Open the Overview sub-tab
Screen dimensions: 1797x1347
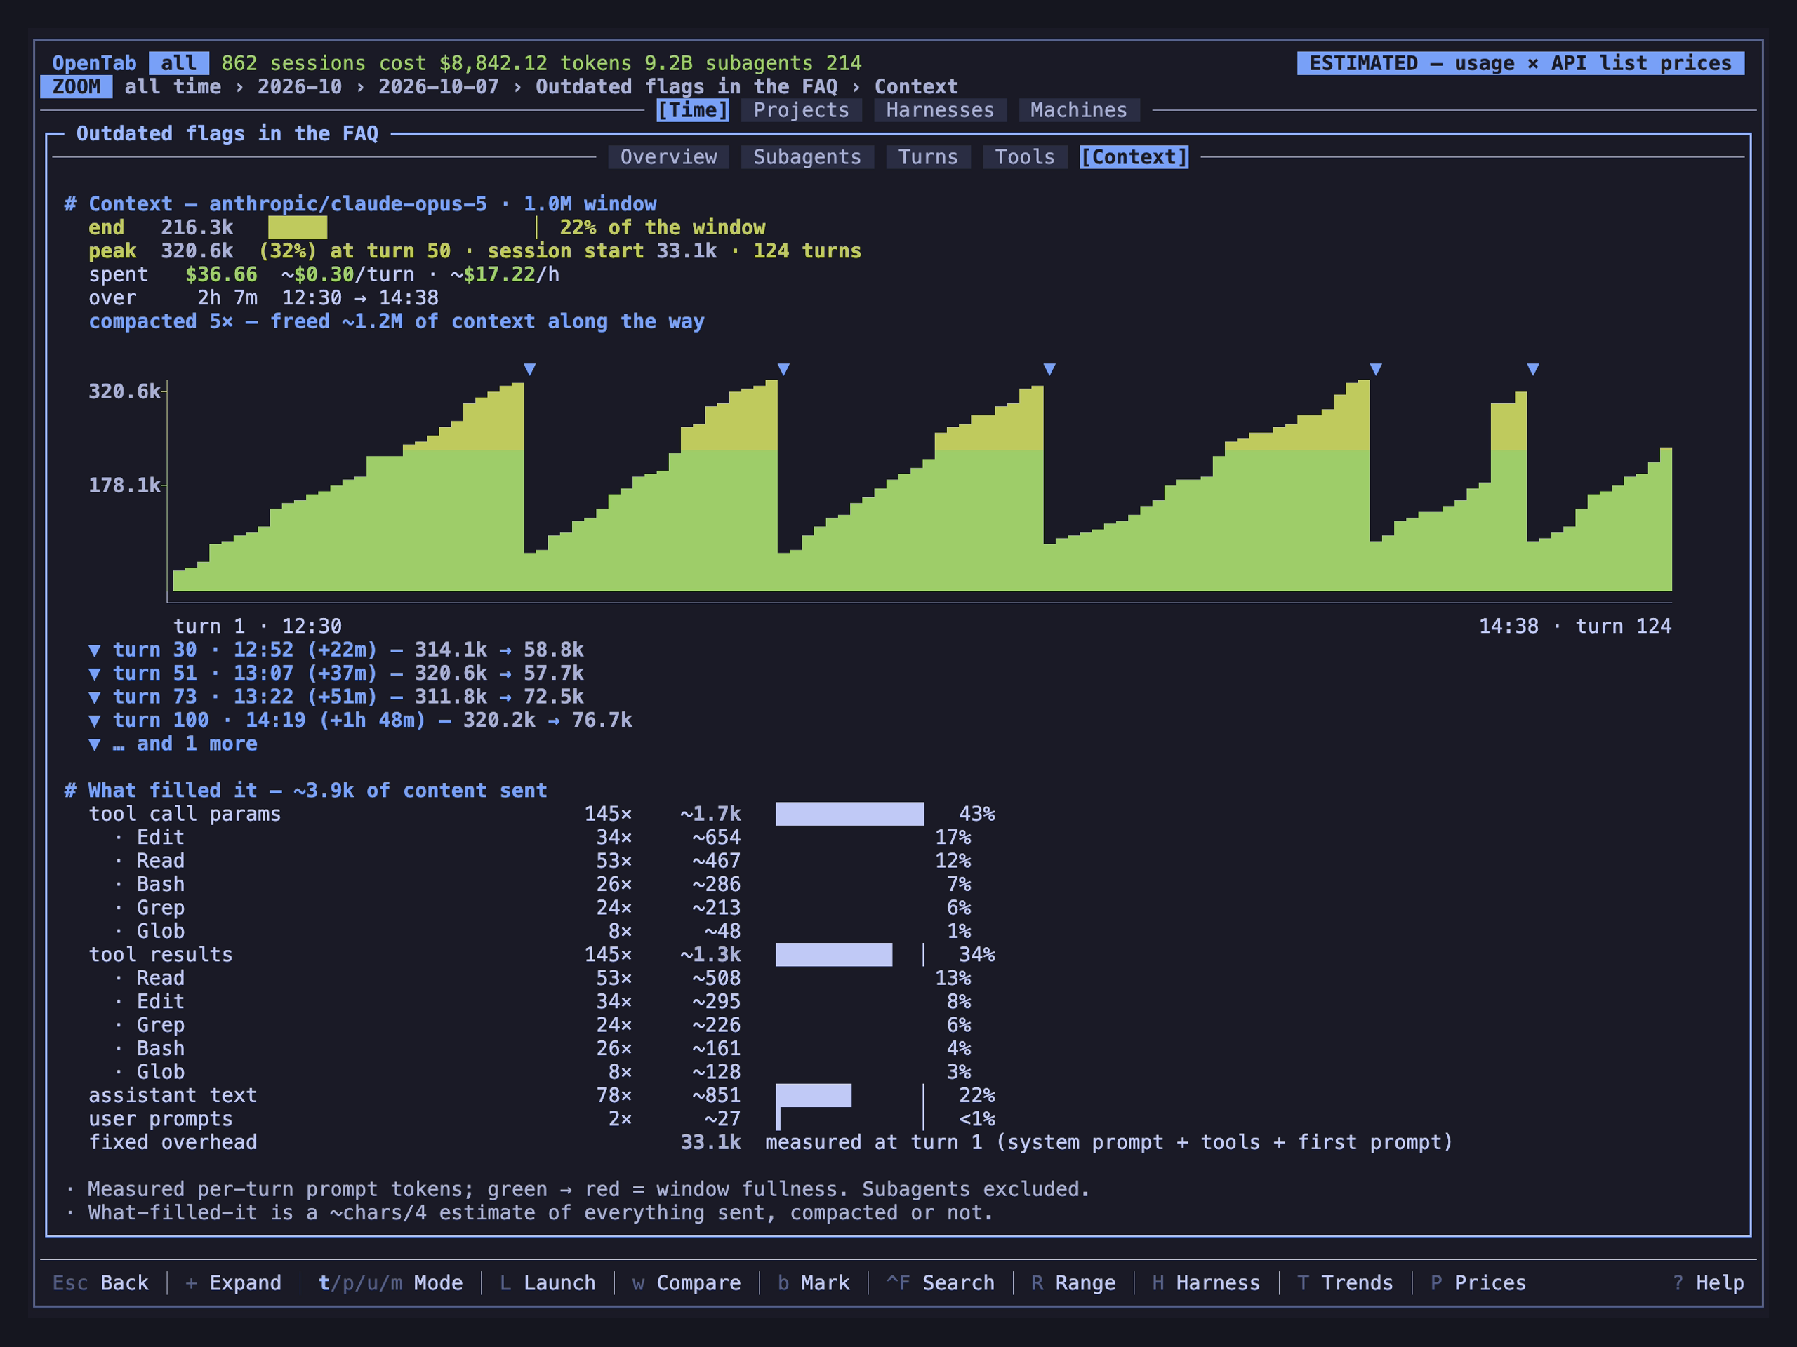click(x=668, y=158)
